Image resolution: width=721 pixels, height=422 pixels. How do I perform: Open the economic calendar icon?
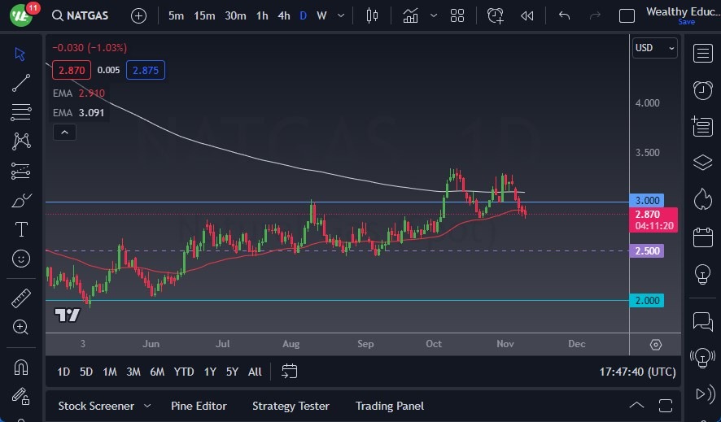(702, 237)
